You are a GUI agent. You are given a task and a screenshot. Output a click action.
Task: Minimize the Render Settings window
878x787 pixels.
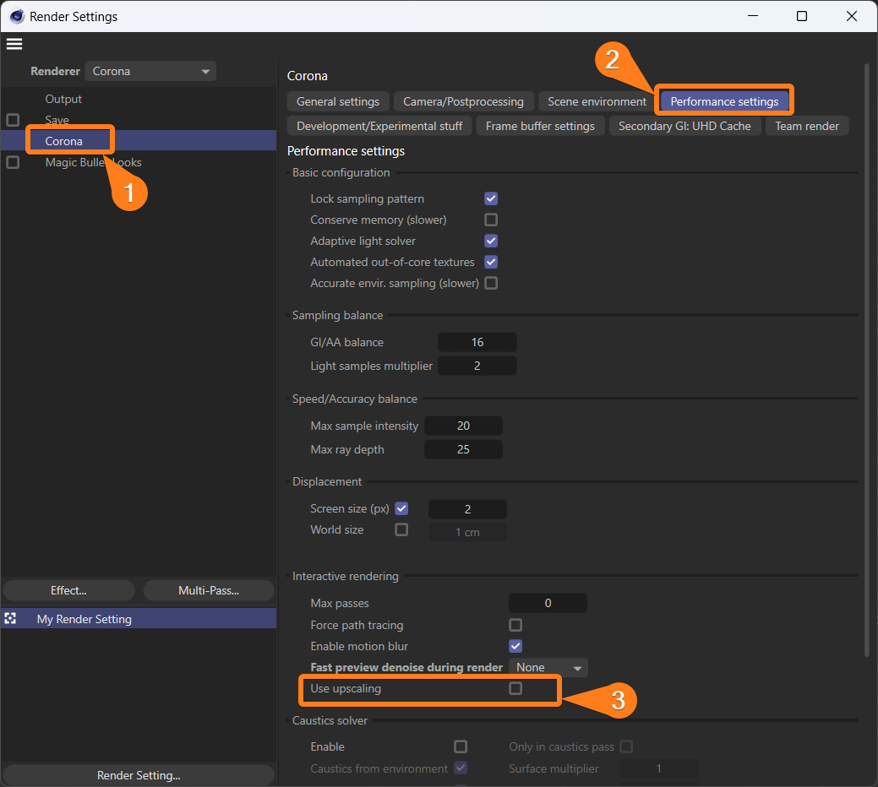coord(753,16)
